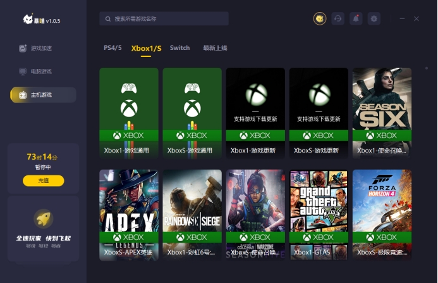
Task: Click the 主机游戏 console icon
Action: tap(23, 95)
